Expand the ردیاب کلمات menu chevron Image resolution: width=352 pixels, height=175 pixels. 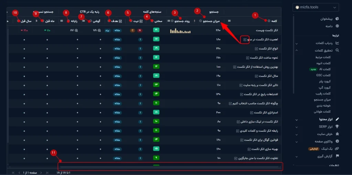[x=297, y=43]
